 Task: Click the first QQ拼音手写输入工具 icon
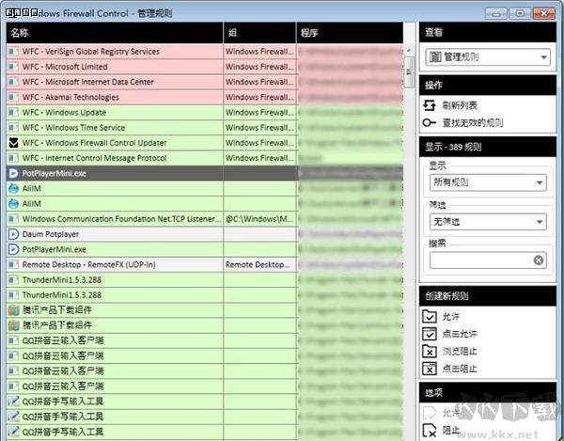click(13, 402)
